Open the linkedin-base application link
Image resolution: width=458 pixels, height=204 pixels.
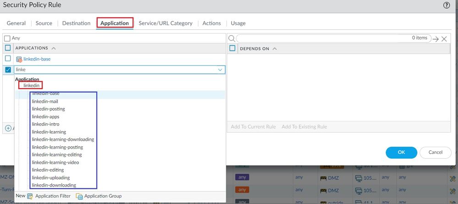tap(37, 59)
